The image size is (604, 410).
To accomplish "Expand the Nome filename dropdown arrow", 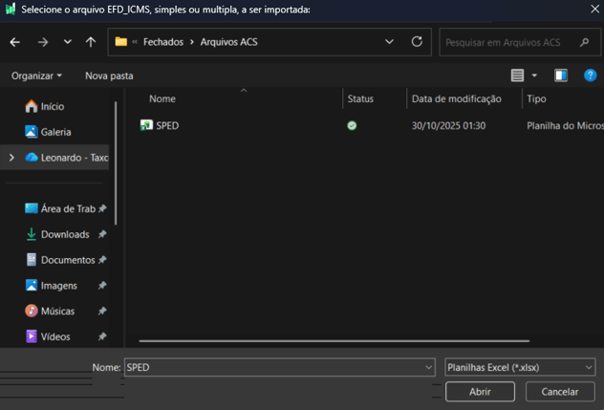I will click(428, 367).
